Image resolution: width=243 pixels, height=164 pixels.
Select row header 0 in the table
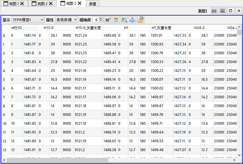pyautogui.click(x=6, y=35)
